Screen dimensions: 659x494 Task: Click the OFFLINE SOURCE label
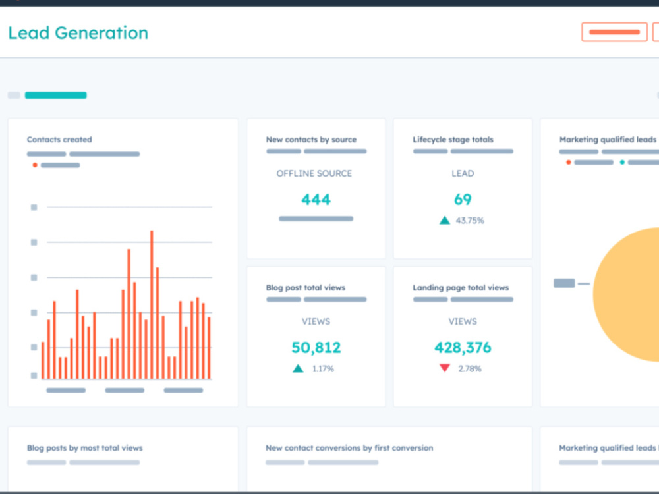(x=314, y=173)
